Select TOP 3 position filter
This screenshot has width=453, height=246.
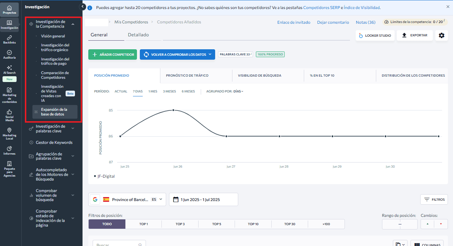tap(180, 224)
